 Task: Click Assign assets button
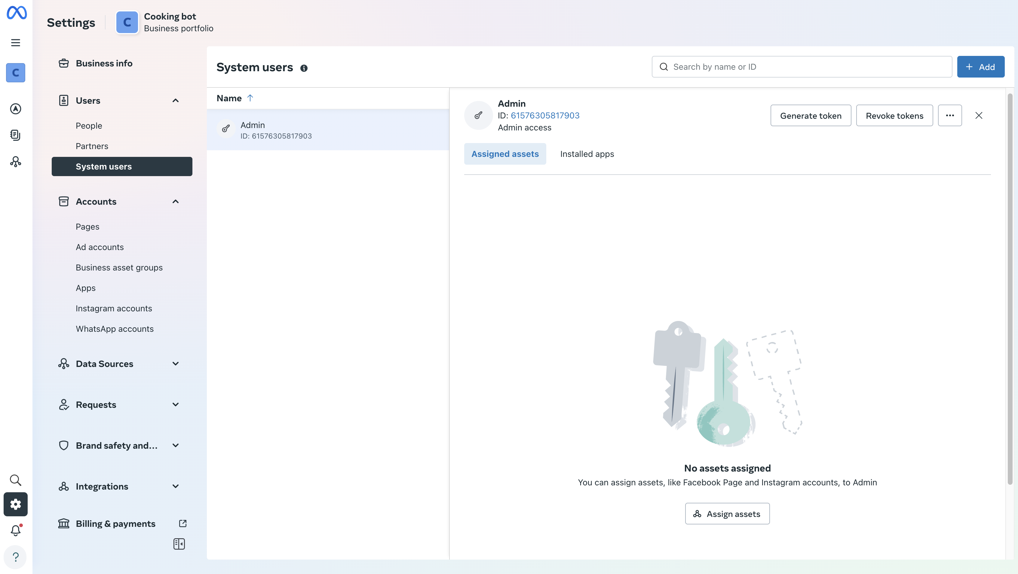coord(727,514)
